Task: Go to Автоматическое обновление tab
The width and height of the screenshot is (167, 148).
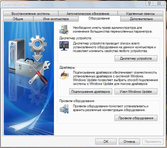Action: [88, 14]
